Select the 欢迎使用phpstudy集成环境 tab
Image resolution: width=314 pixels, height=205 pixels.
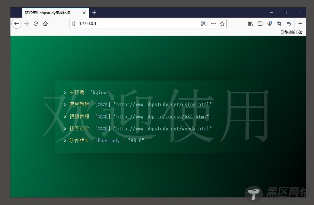[56, 13]
